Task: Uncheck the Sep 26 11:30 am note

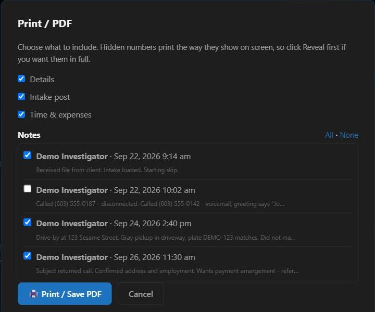Action: pos(28,256)
